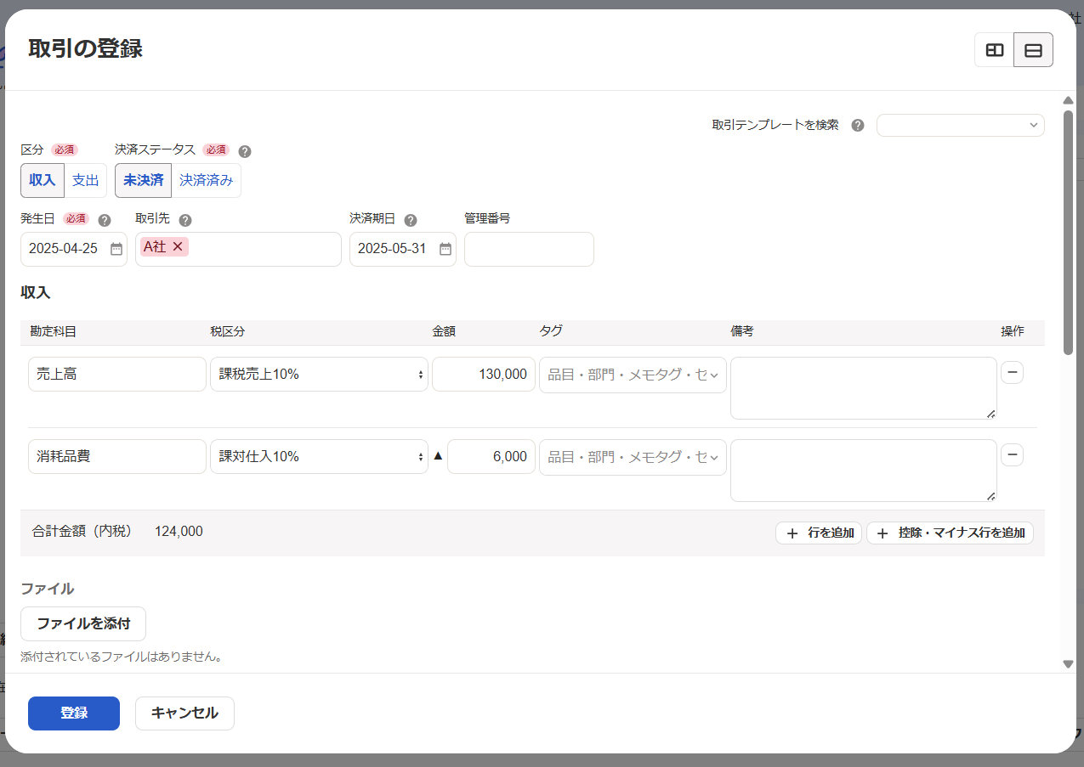Viewport: 1084px width, 767px height.
Task: Click the 添付されているファイルはありません text
Action: (122, 657)
